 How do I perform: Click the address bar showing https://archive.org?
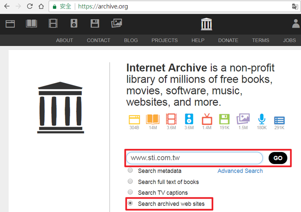175,7
